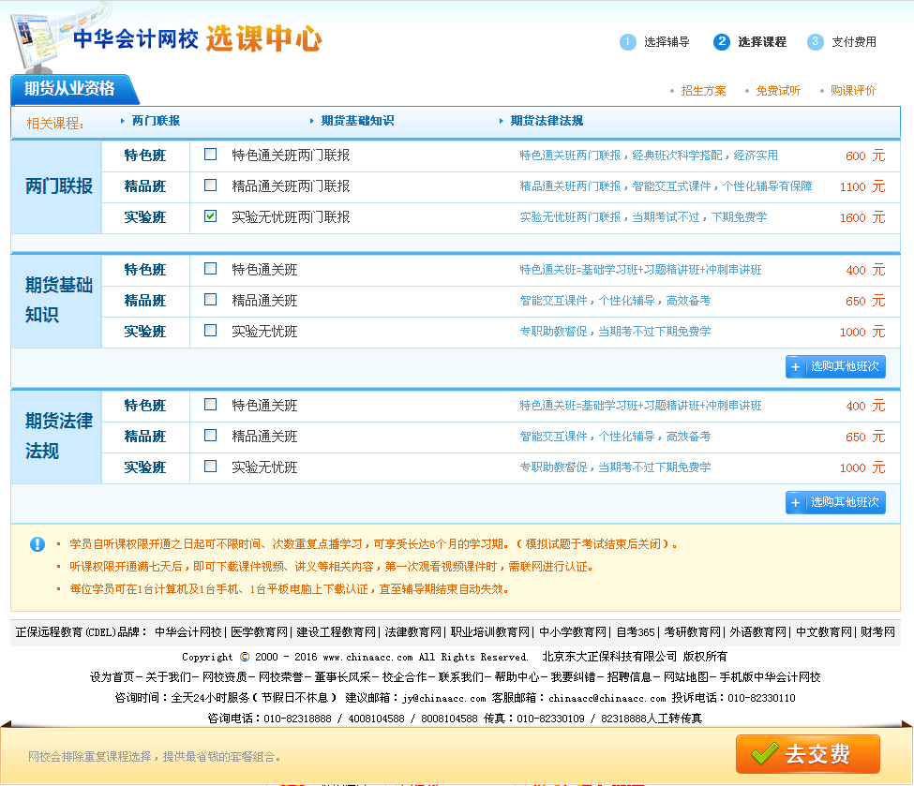
Task: Uncheck the 实验无忧班两门联报 checkbox
Action: click(x=211, y=216)
